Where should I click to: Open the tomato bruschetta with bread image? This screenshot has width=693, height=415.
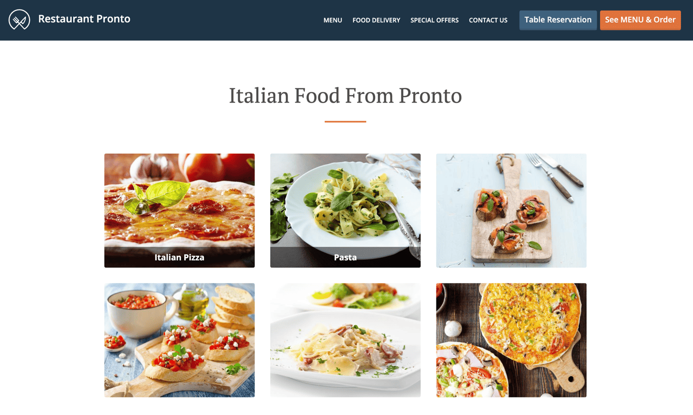[179, 340]
